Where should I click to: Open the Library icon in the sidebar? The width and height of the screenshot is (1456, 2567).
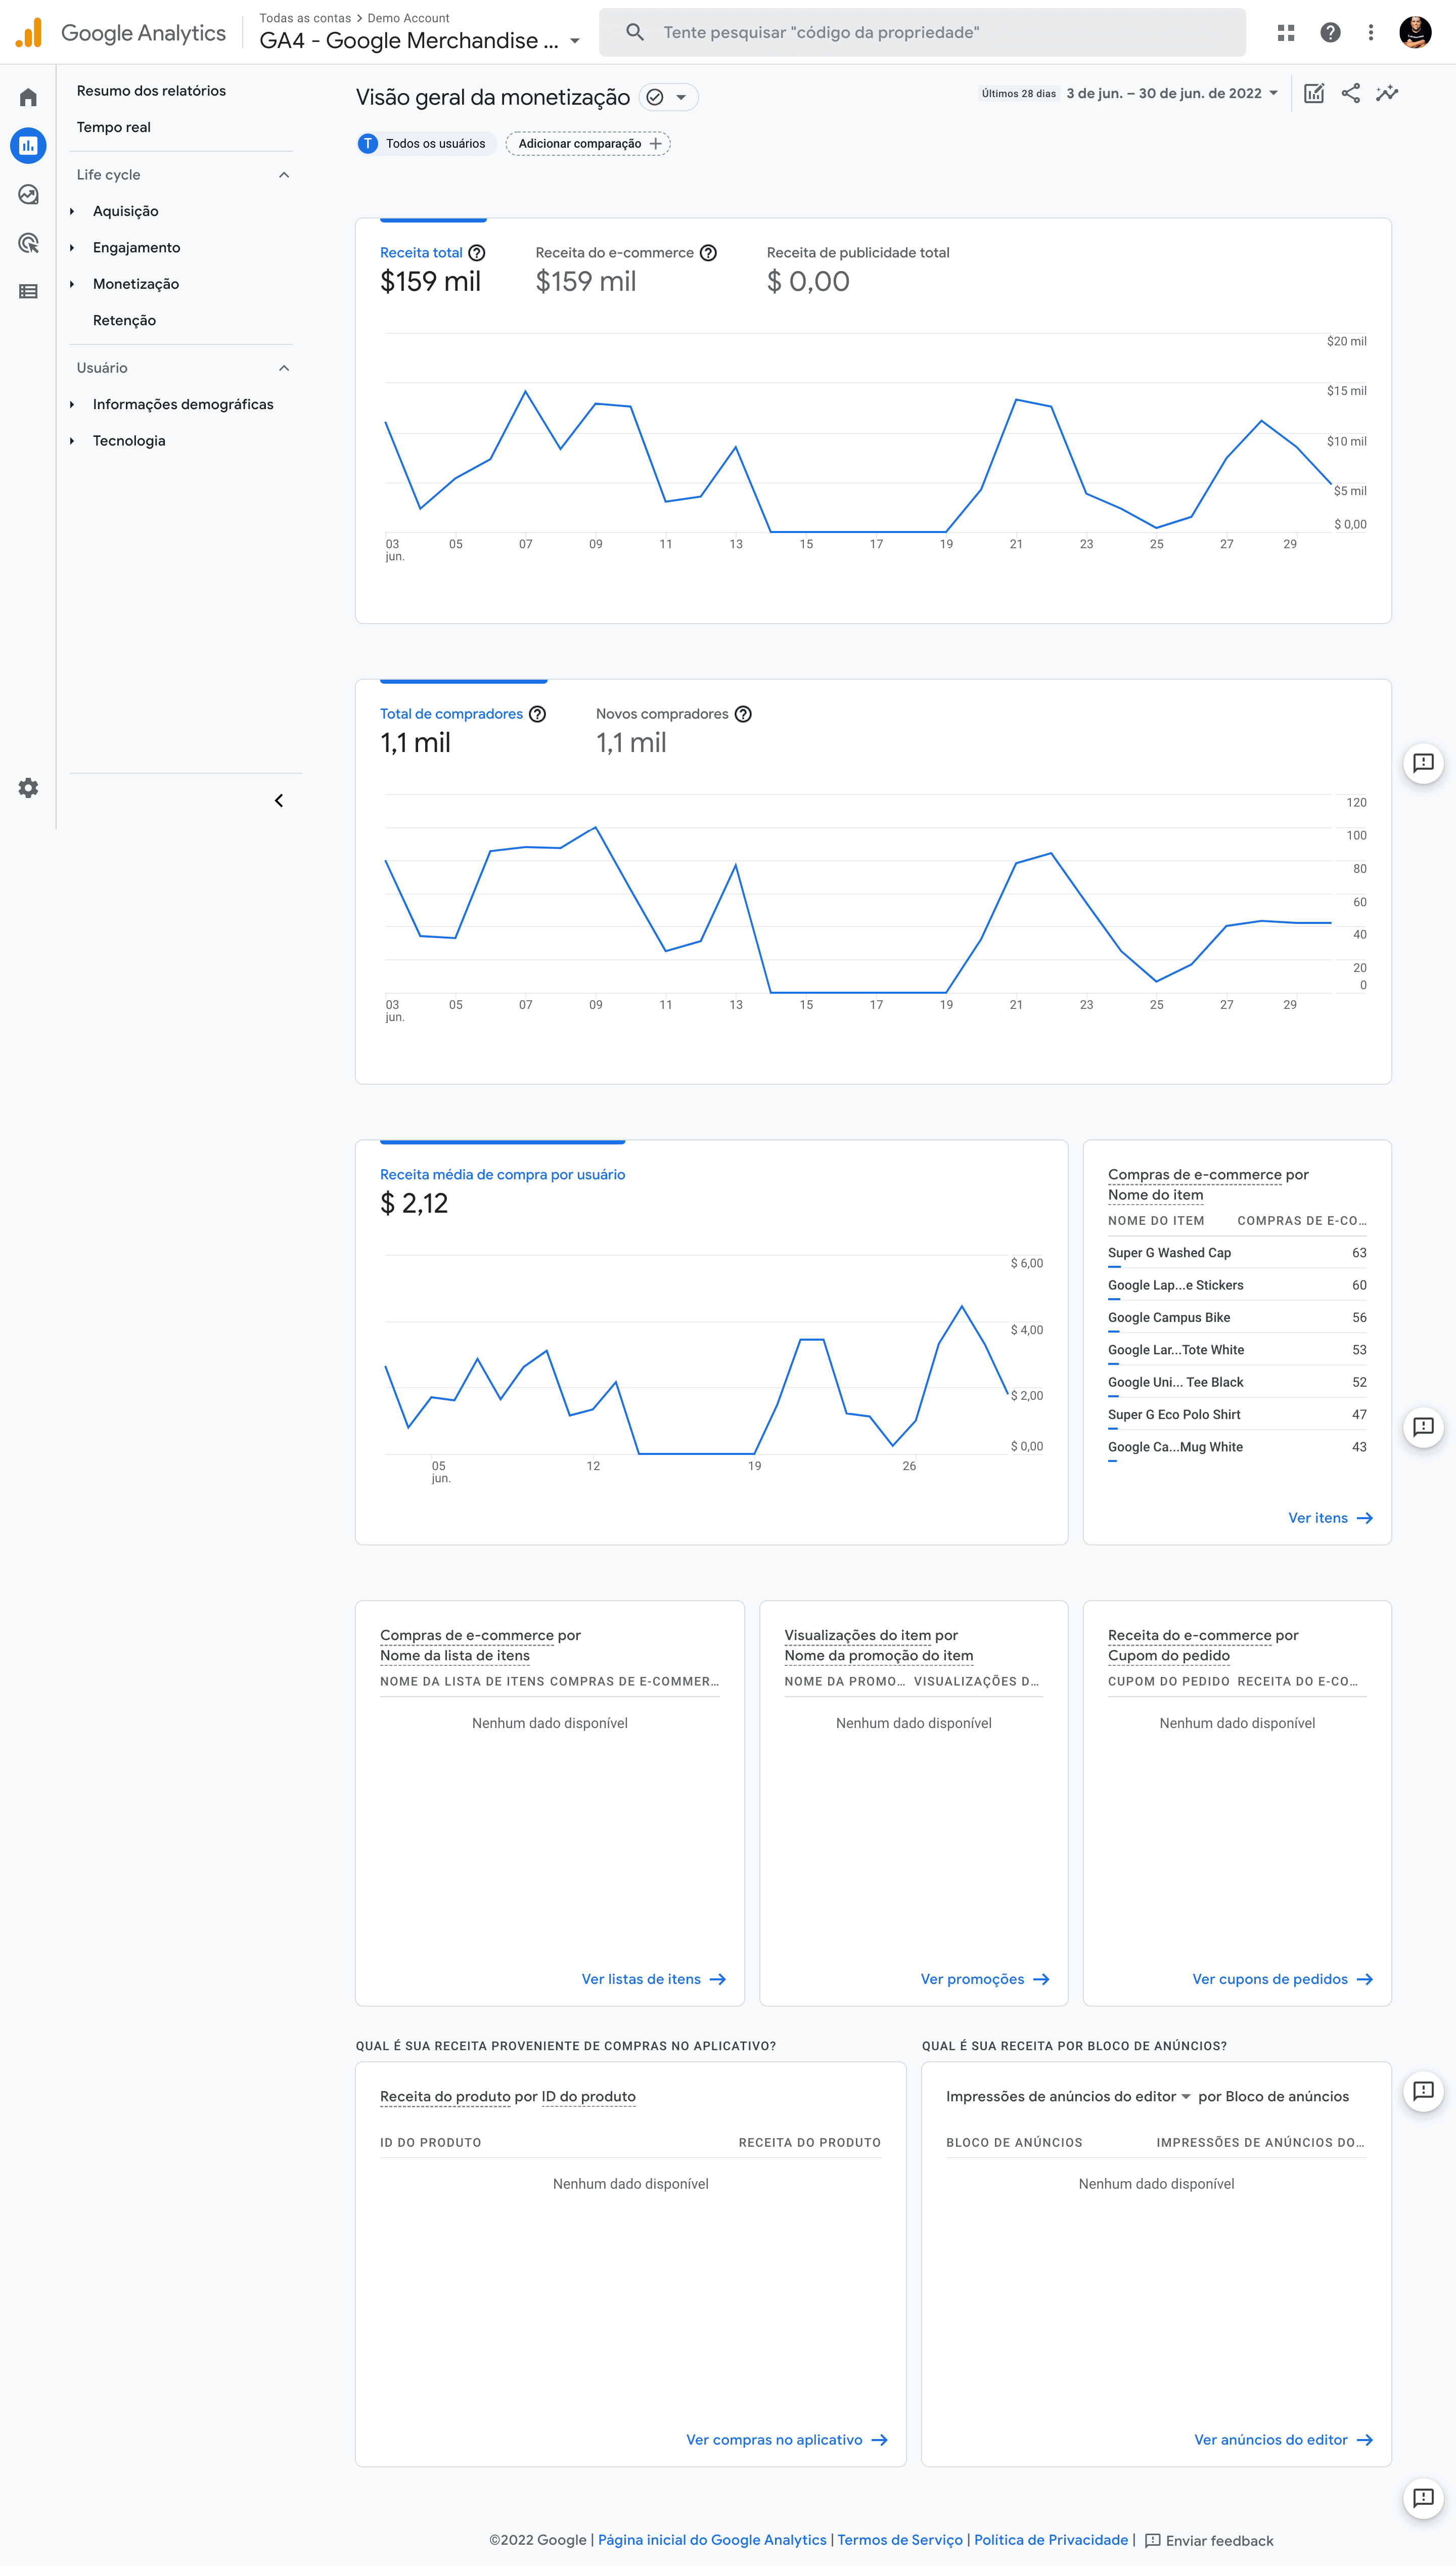click(x=27, y=291)
